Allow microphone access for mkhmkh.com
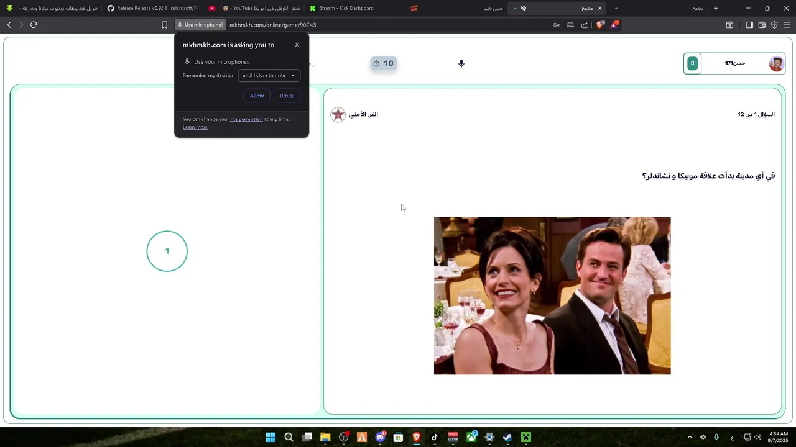The image size is (796, 447). coord(257,96)
